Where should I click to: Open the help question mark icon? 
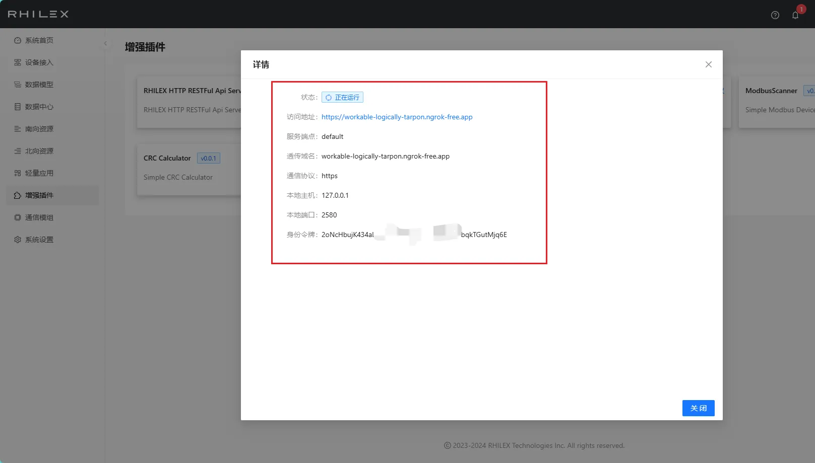[x=775, y=15]
